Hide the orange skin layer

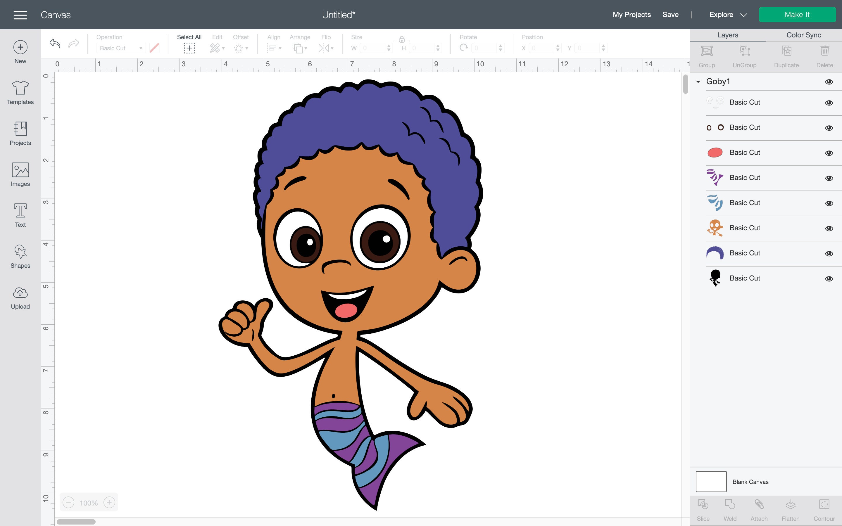click(829, 228)
